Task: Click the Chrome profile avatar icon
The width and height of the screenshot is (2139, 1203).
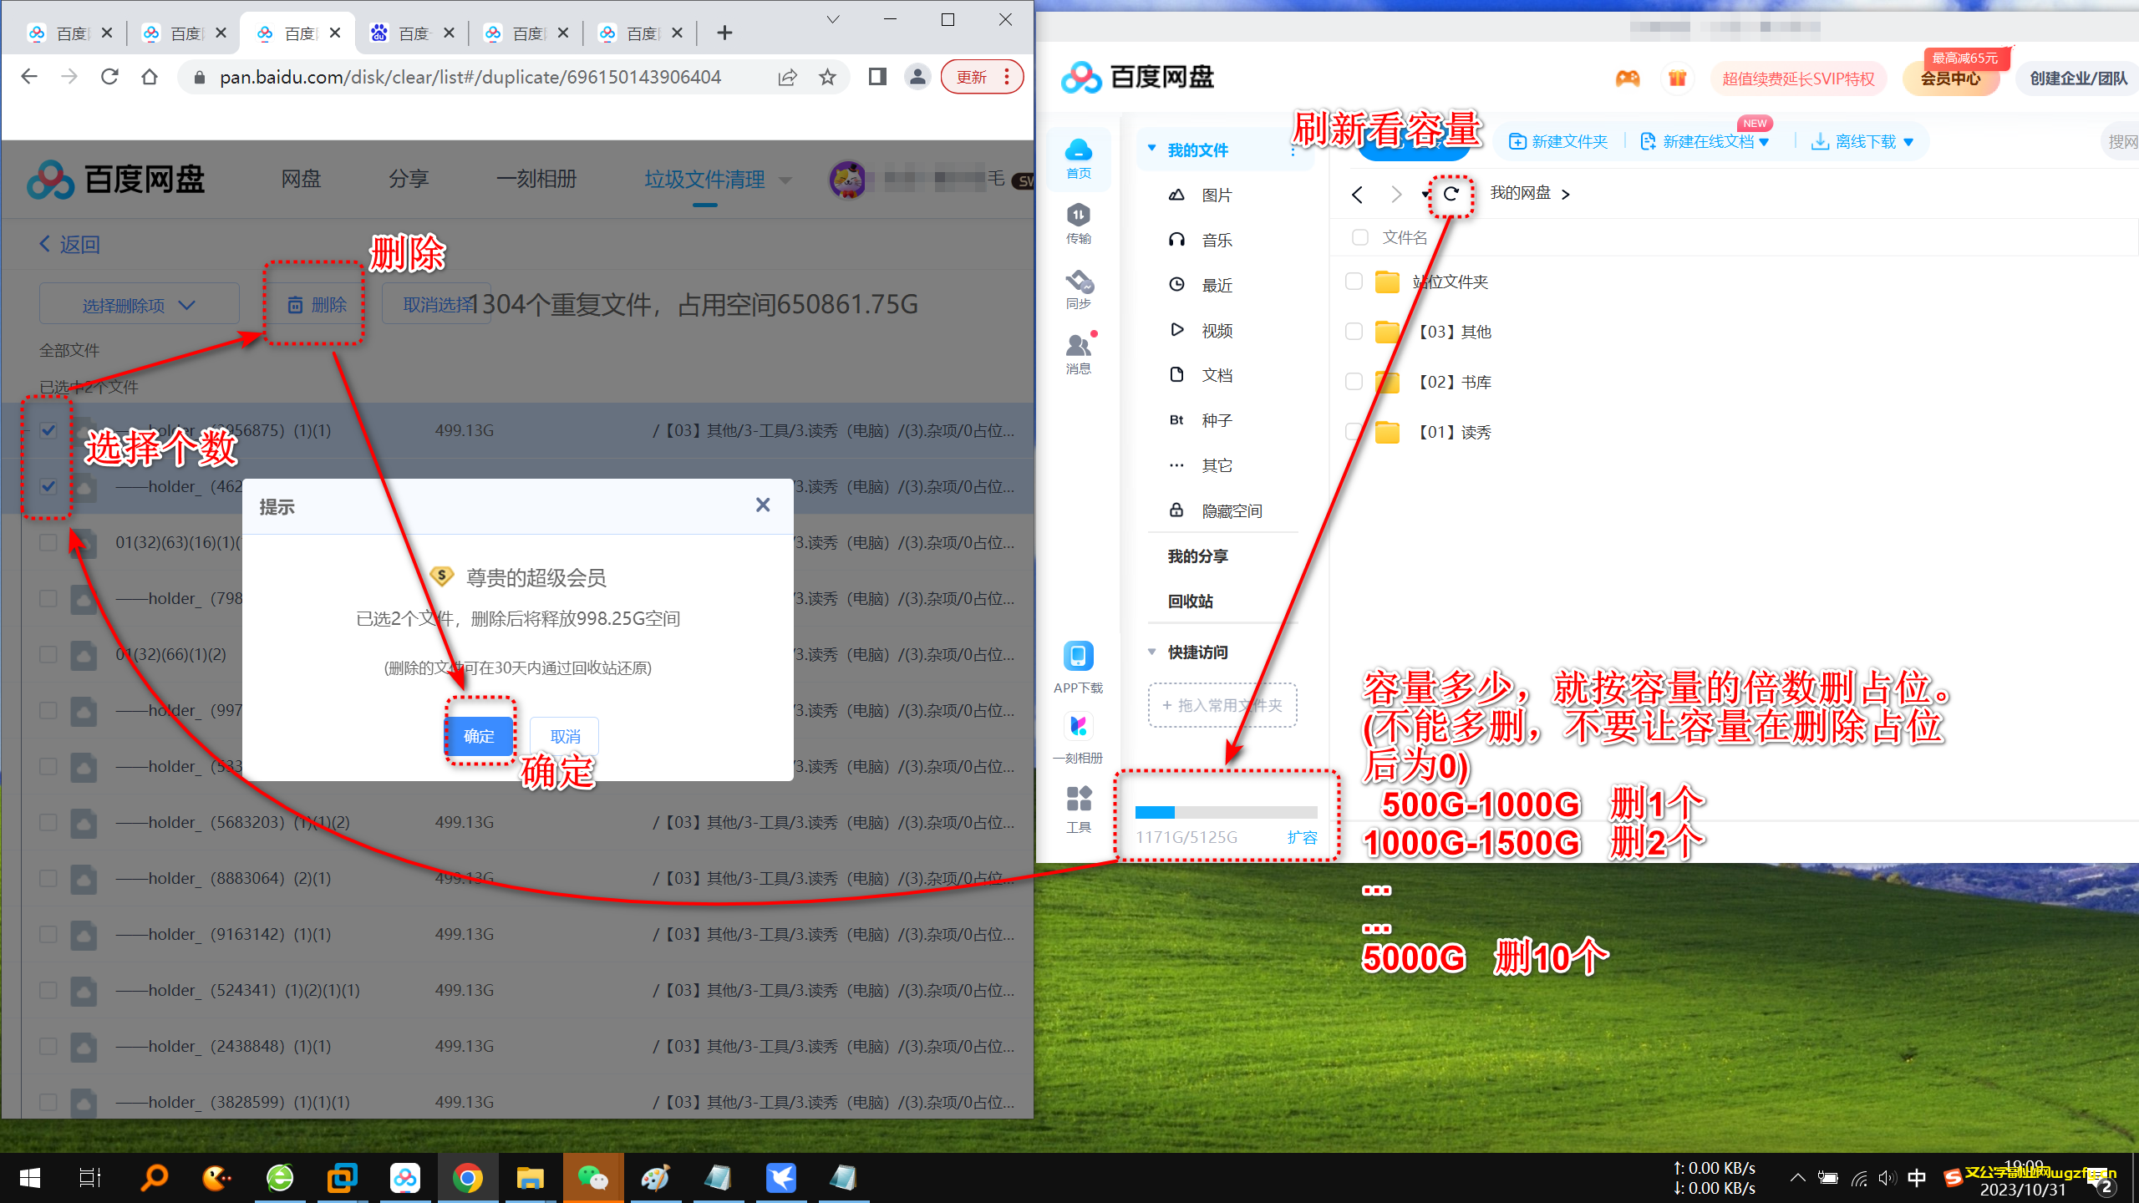Action: click(x=917, y=77)
